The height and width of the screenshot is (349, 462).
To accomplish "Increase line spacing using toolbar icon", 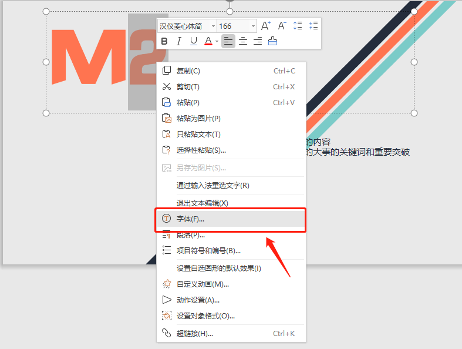I will 298,26.
